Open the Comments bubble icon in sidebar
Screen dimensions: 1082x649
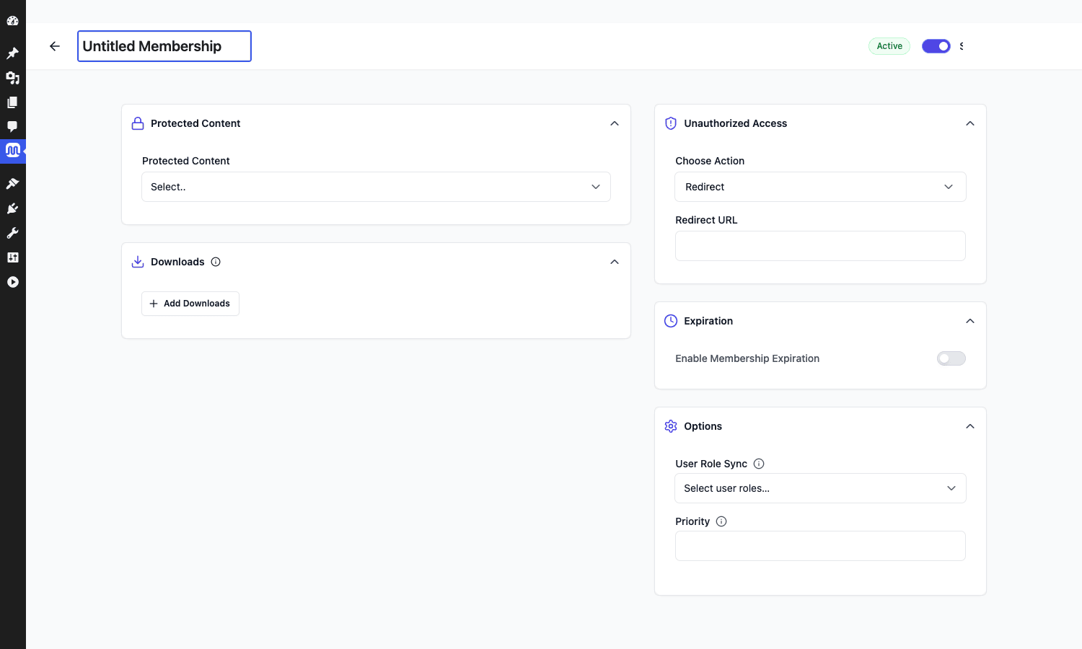click(x=12, y=127)
